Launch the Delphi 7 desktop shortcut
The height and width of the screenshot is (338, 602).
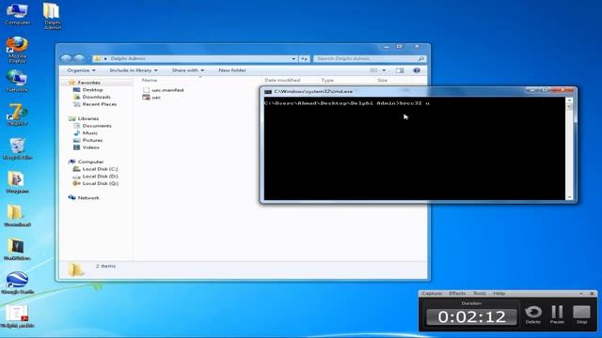tap(17, 115)
